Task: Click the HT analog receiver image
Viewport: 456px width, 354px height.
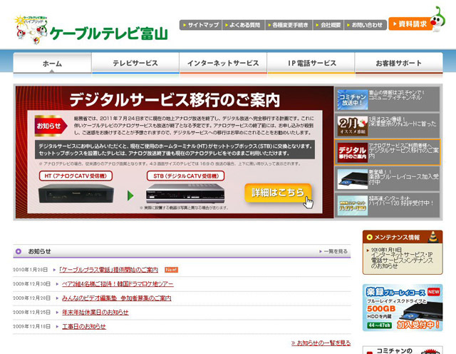Action: 76,193
